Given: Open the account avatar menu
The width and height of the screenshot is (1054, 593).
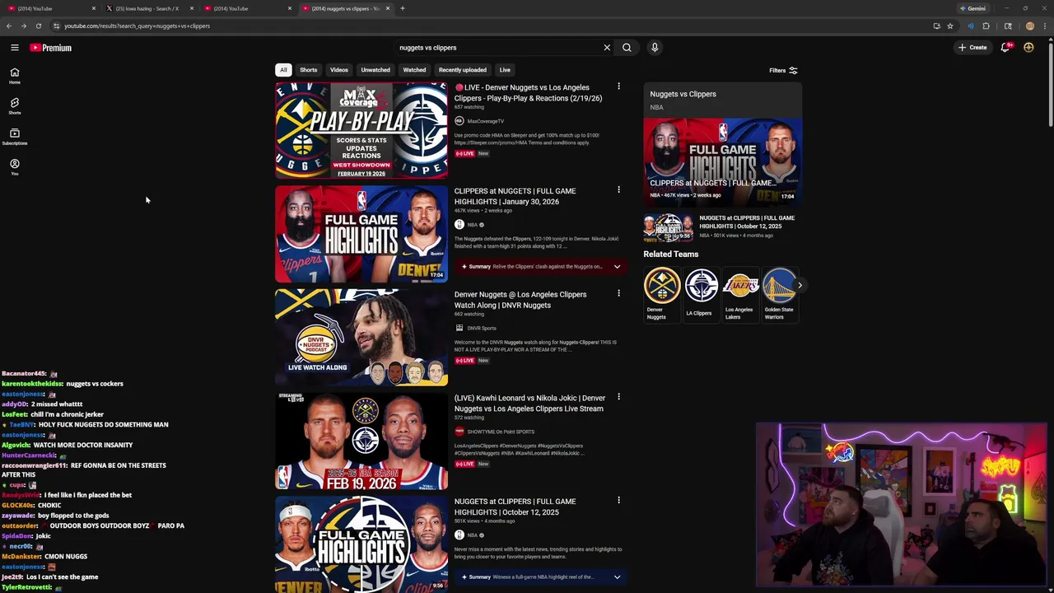Looking at the screenshot, I should point(1028,48).
